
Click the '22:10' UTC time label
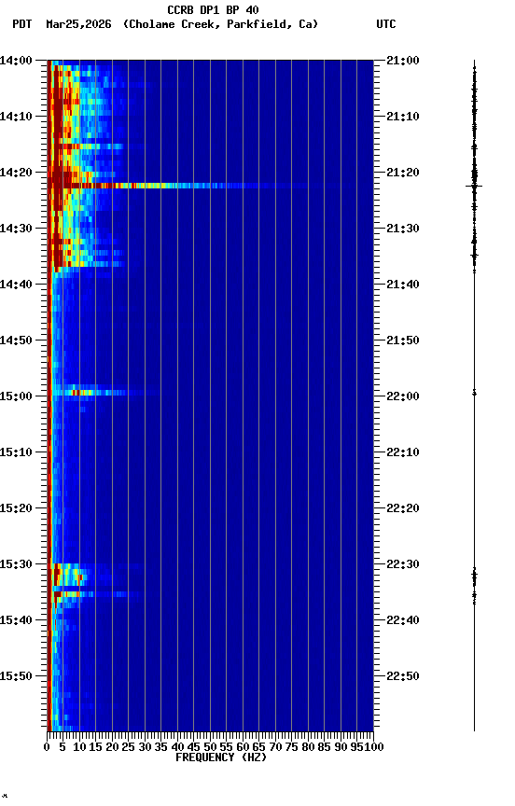click(x=403, y=452)
